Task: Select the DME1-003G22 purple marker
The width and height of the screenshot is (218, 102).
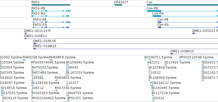Action: click(x=194, y=33)
